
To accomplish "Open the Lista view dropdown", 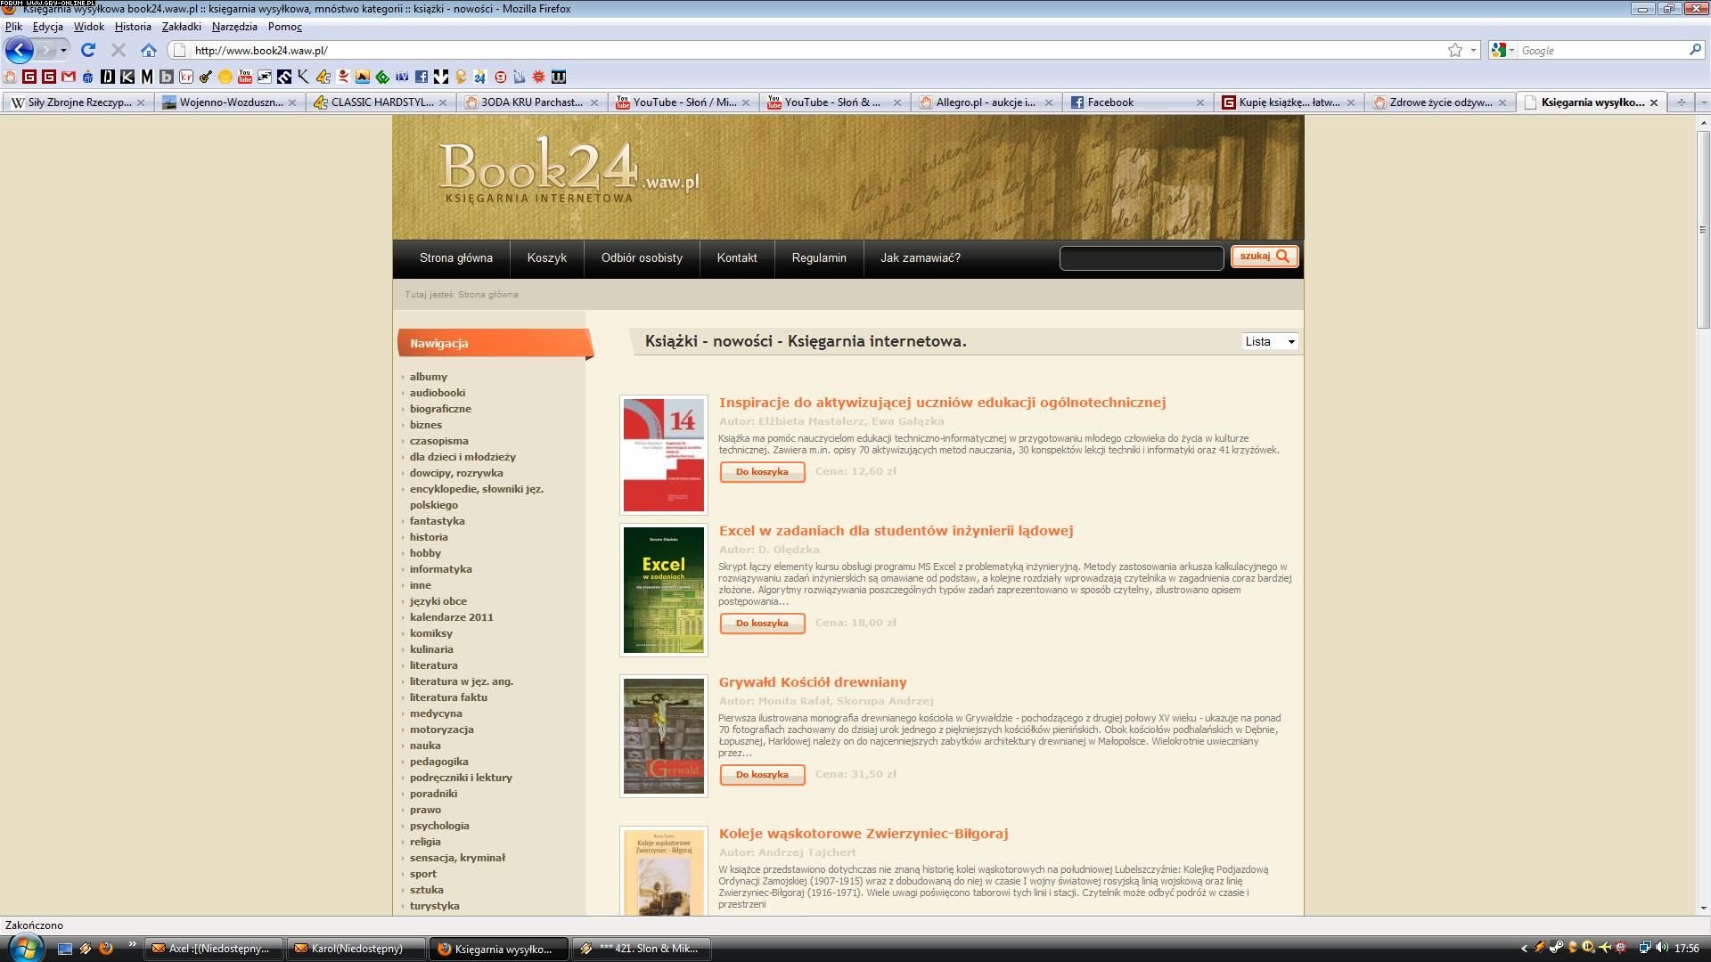I will (1270, 341).
